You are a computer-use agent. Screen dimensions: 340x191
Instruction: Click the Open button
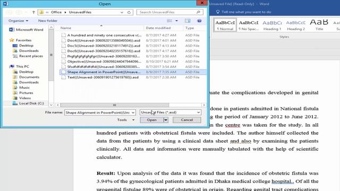pos(151,120)
